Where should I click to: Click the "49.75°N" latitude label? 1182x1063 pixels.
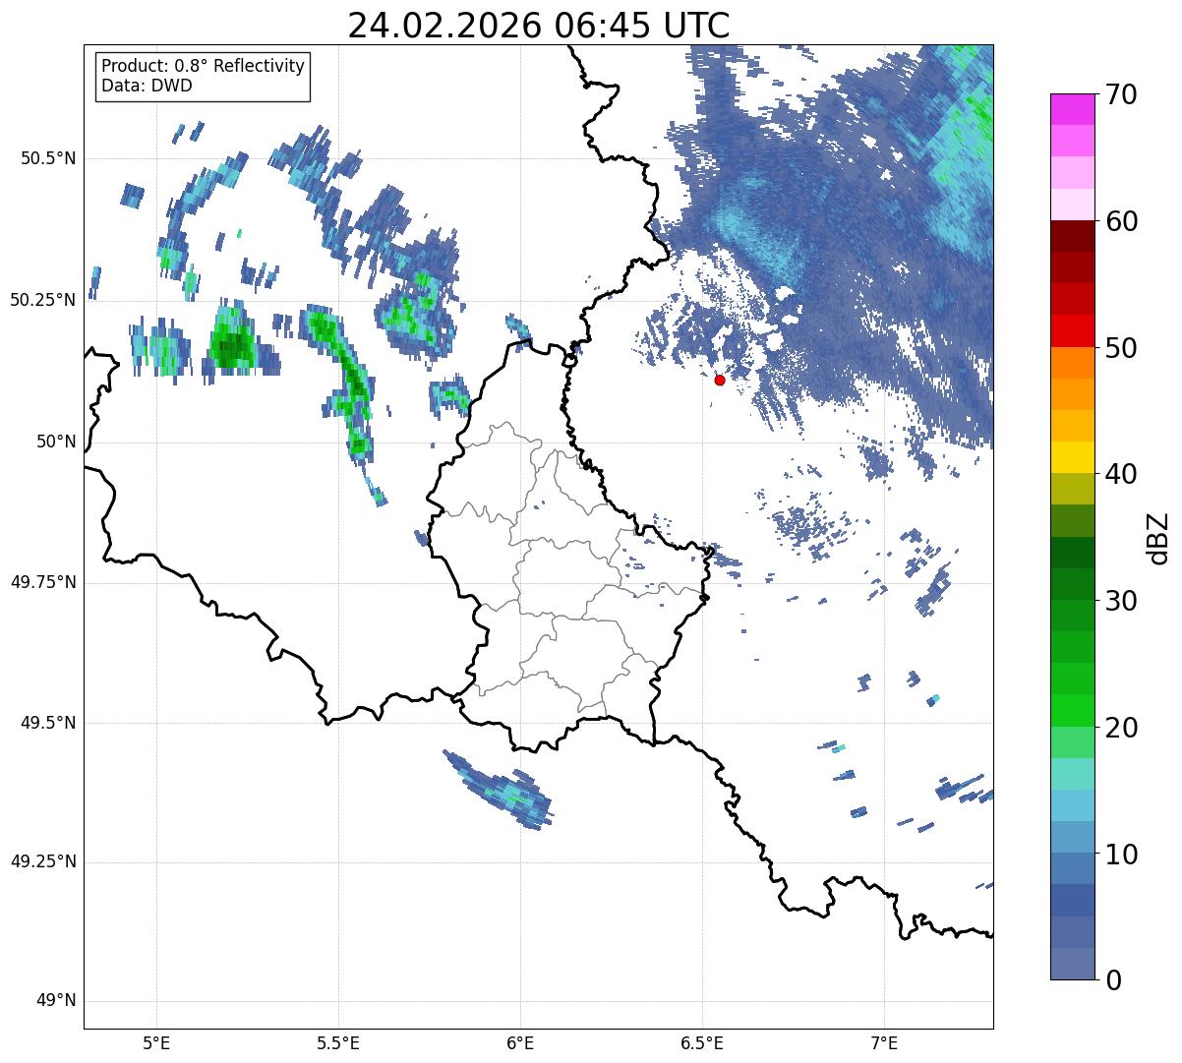pyautogui.click(x=42, y=582)
